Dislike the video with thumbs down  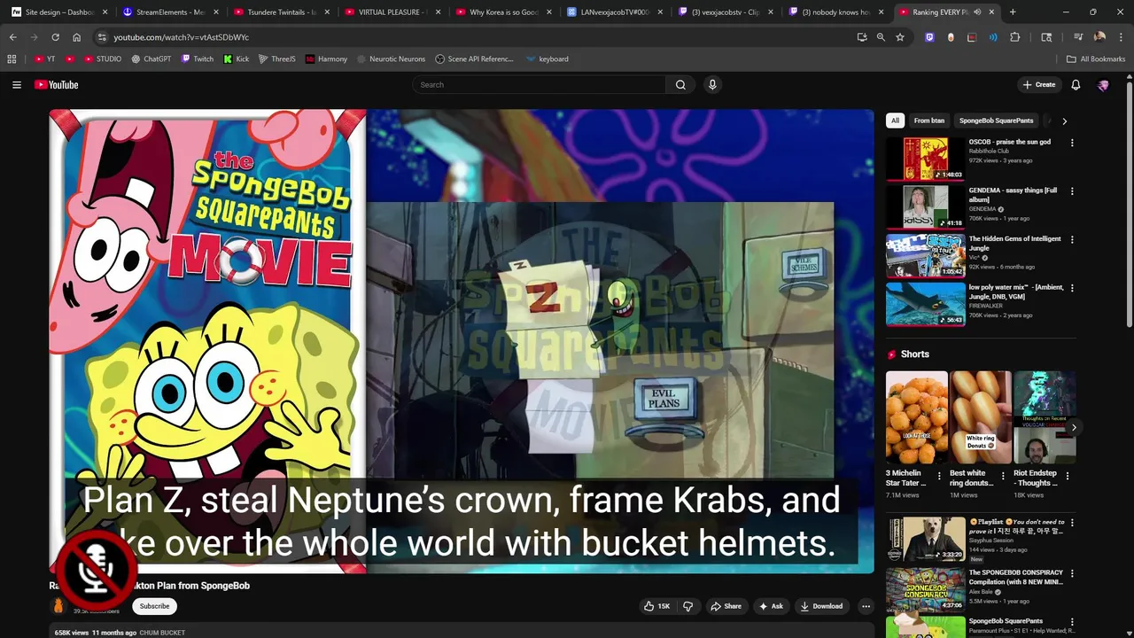tap(687, 606)
